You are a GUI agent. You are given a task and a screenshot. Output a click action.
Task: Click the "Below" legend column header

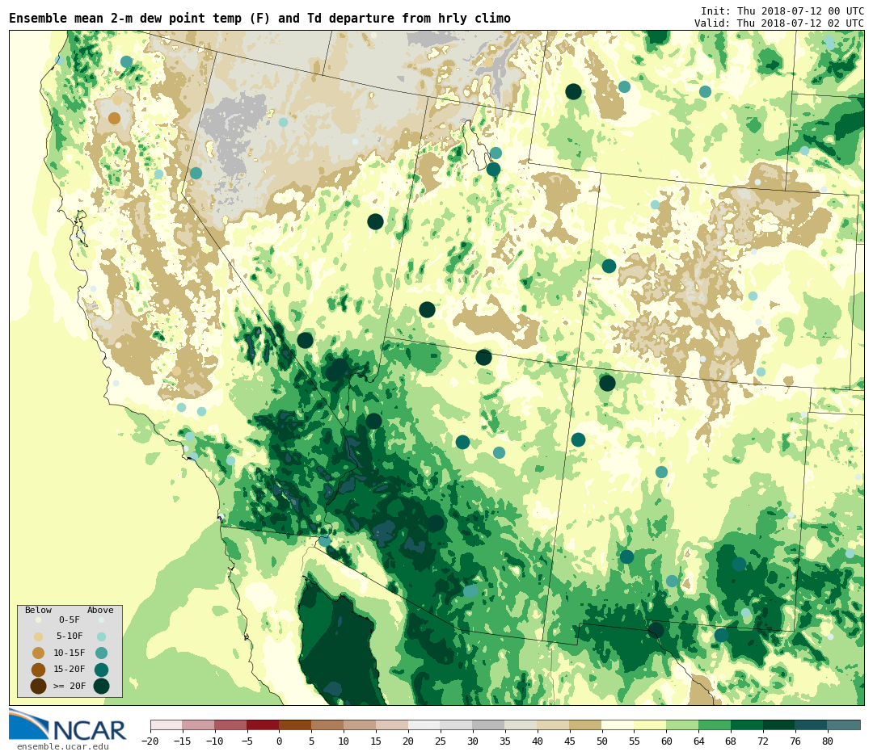point(38,611)
